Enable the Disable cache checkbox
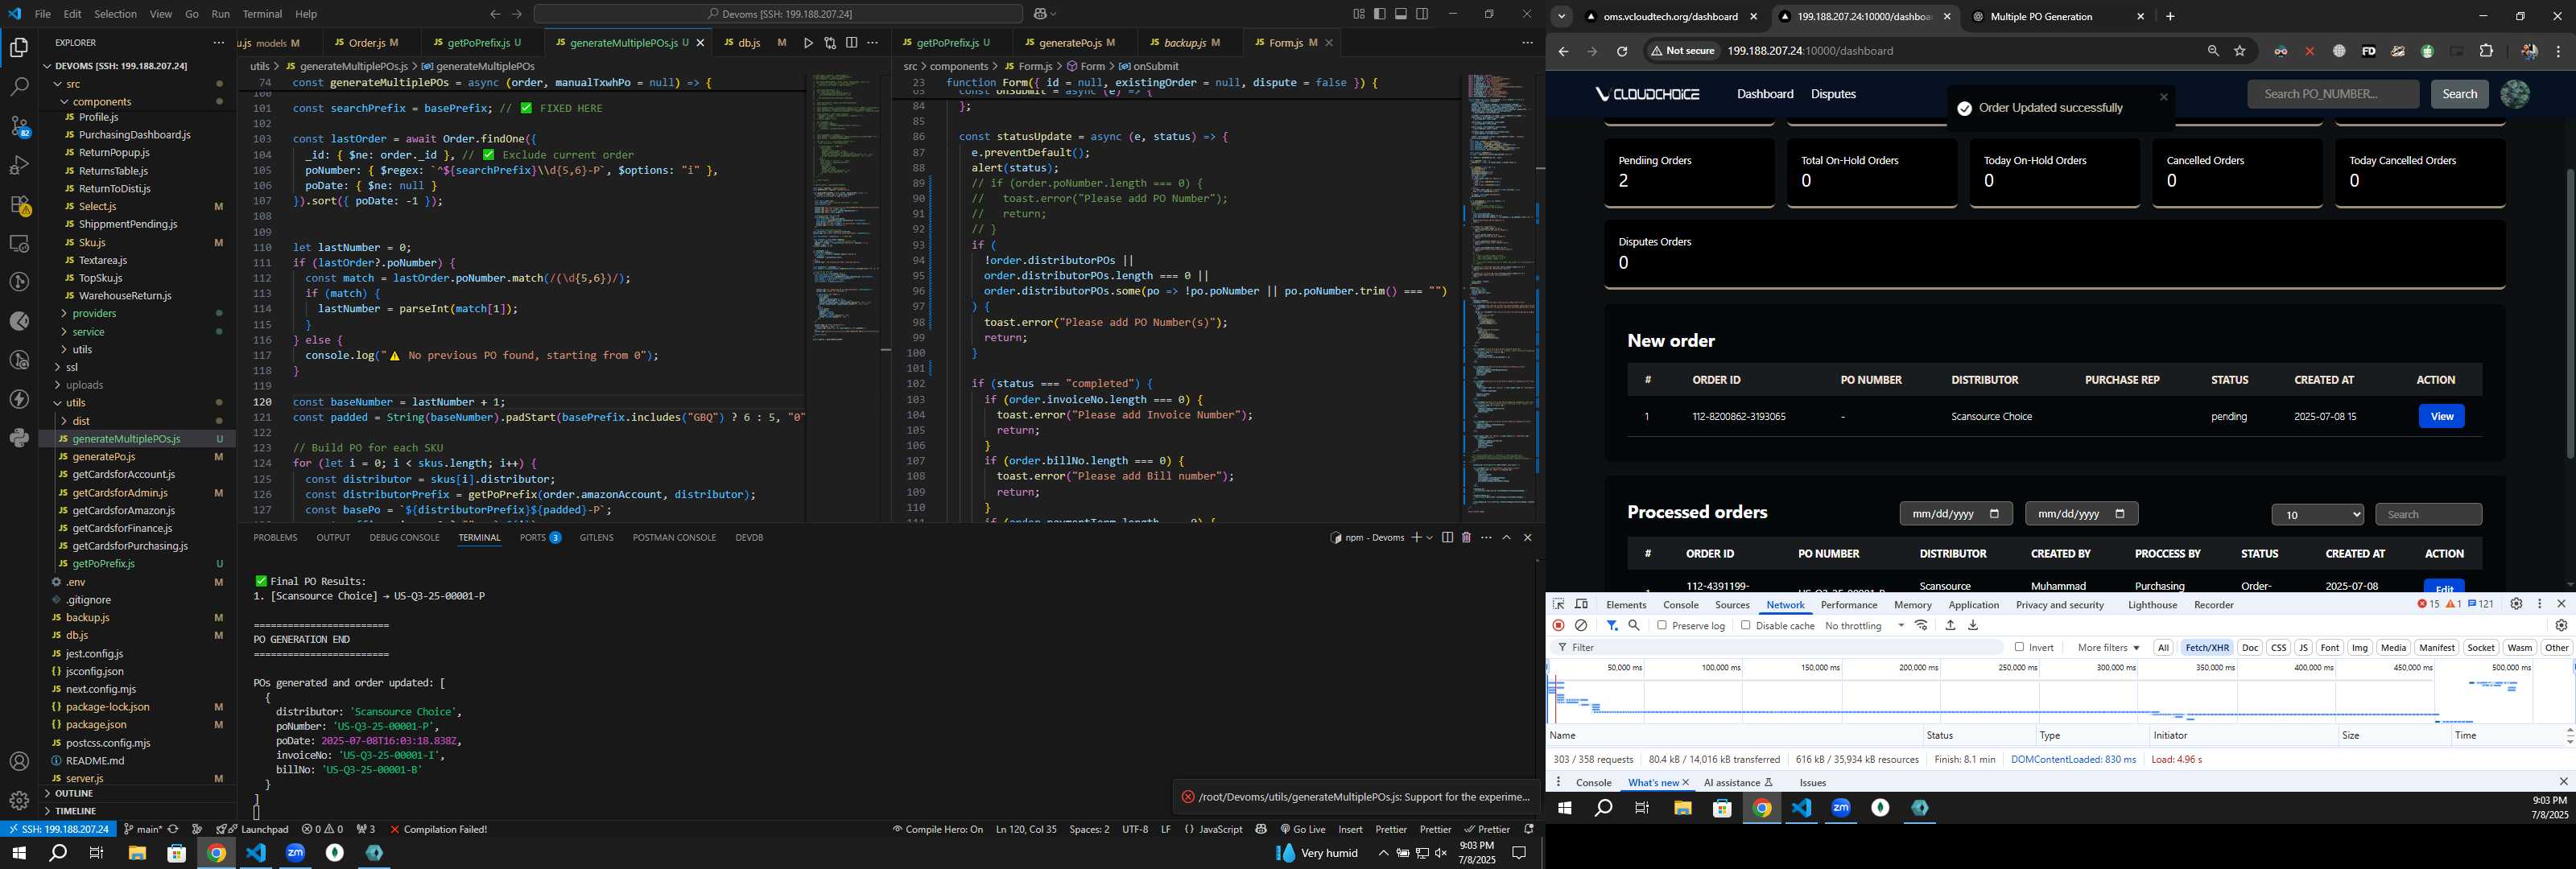The image size is (2576, 869). tap(1746, 625)
